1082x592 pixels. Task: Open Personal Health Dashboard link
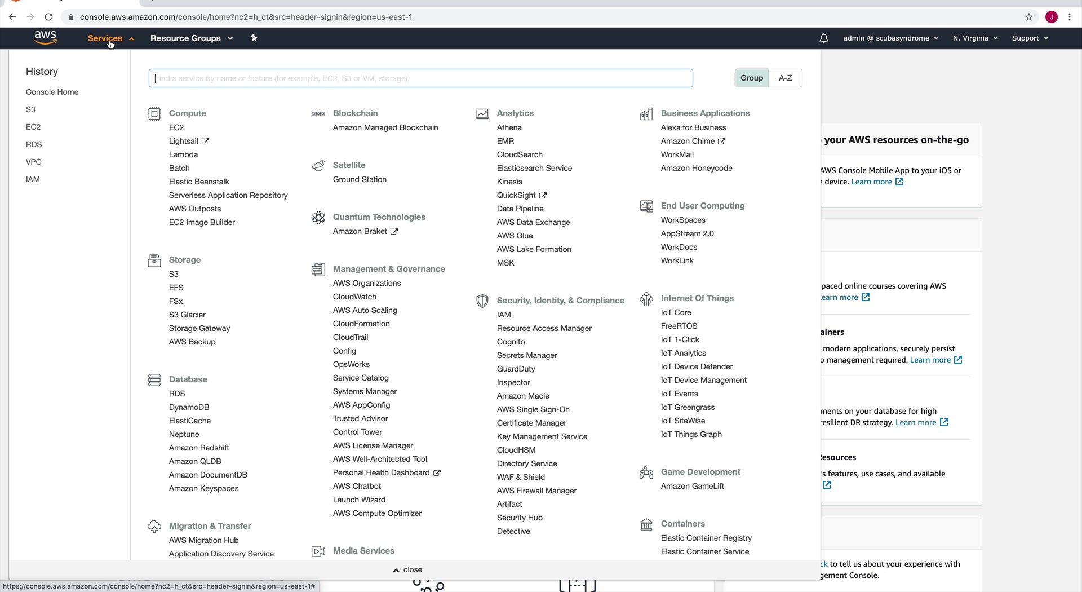387,472
